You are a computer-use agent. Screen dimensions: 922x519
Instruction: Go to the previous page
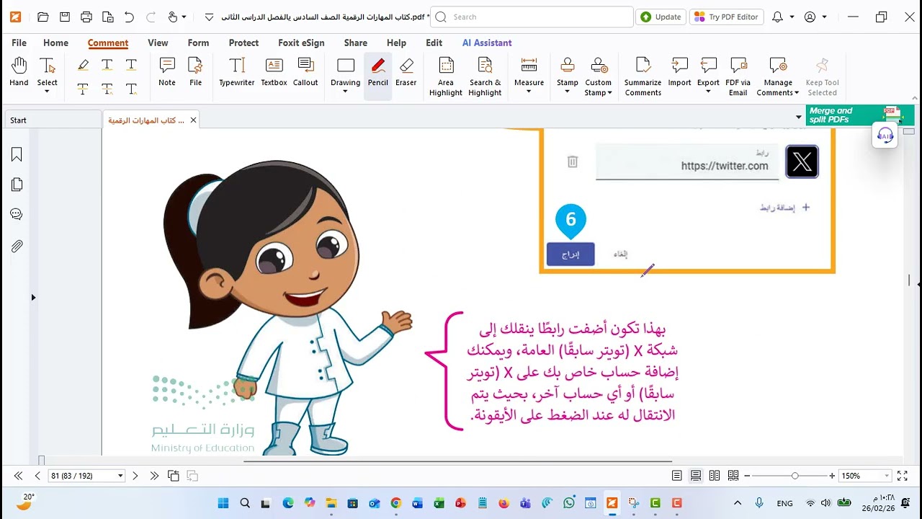(37, 476)
